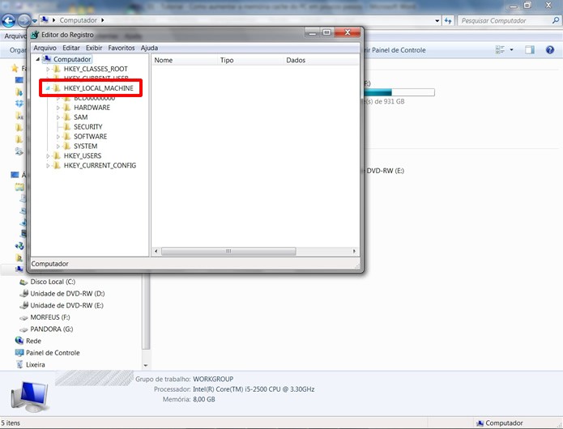Expand the HARDWARE subkey
563x429 pixels.
click(x=58, y=108)
